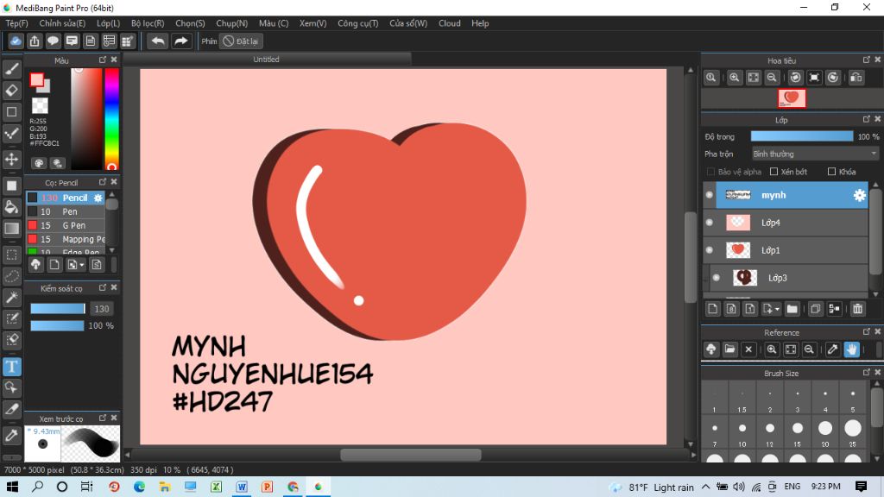
Task: Click the brush opacity slider at 100 %
Action: (57, 325)
